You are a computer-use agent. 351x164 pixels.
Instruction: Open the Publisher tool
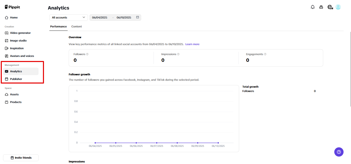pyautogui.click(x=16, y=79)
